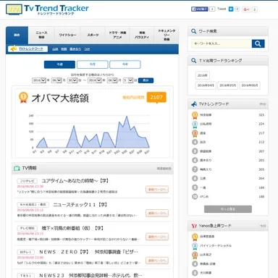Select the first blue category tab
The image size is (278, 278).
pos(17,35)
